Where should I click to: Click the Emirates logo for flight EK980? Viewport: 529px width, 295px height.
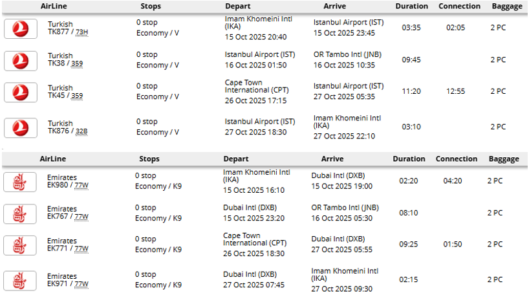19,182
